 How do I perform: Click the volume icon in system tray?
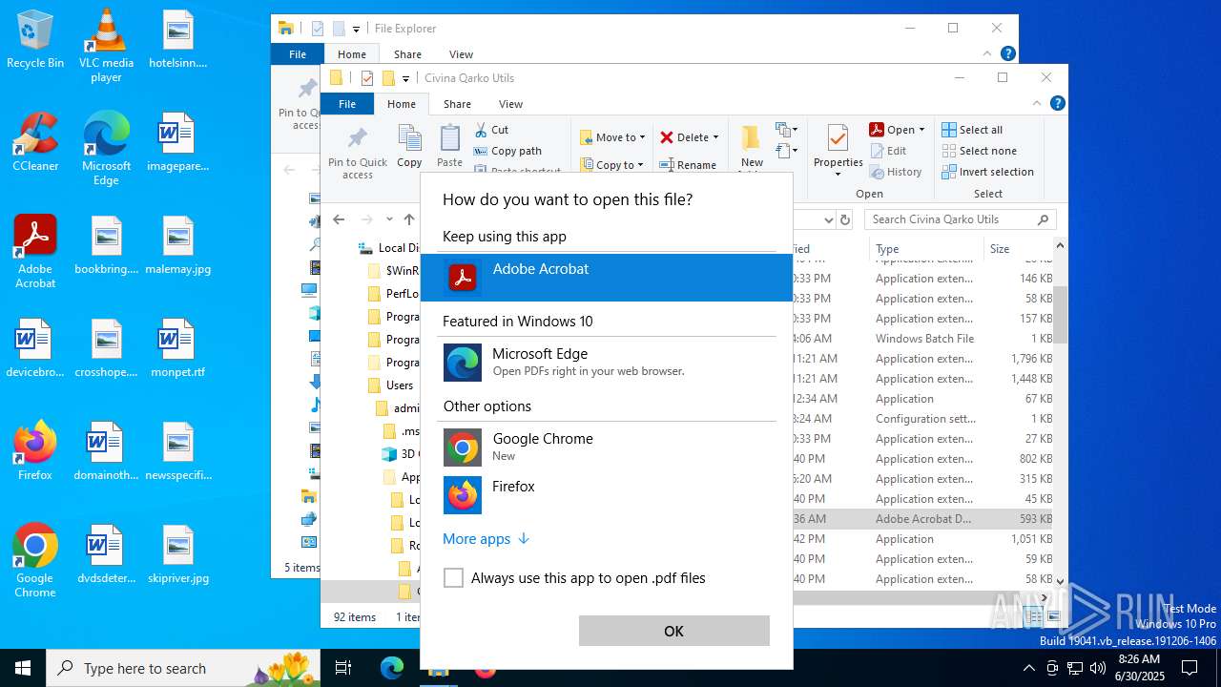1098,668
